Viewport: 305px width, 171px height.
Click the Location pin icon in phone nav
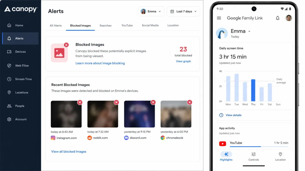[x=280, y=154]
